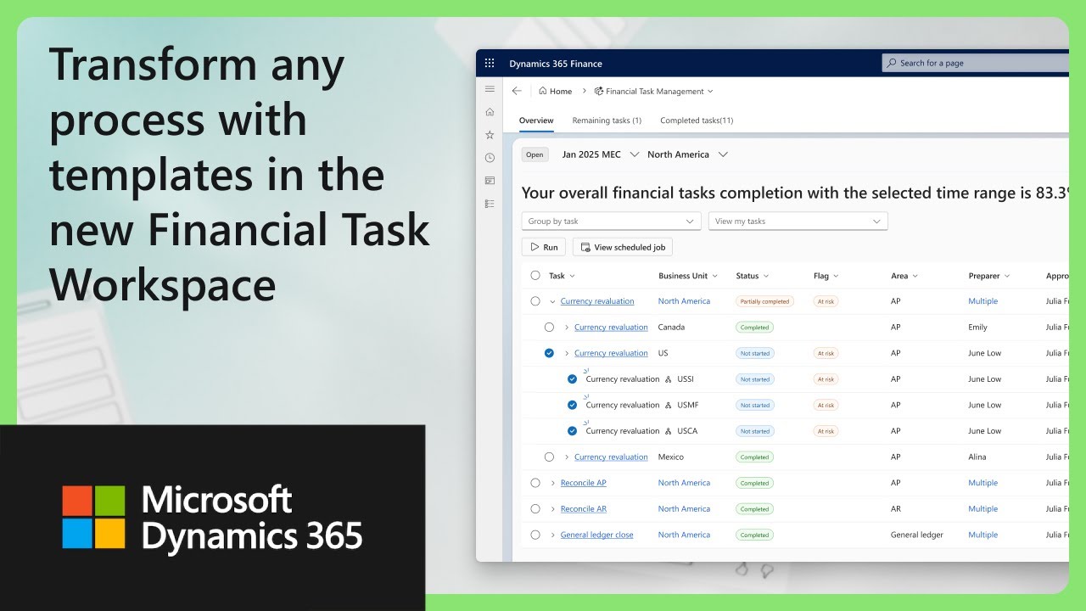1086x611 pixels.
Task: Click the Open status badge
Action: (535, 154)
